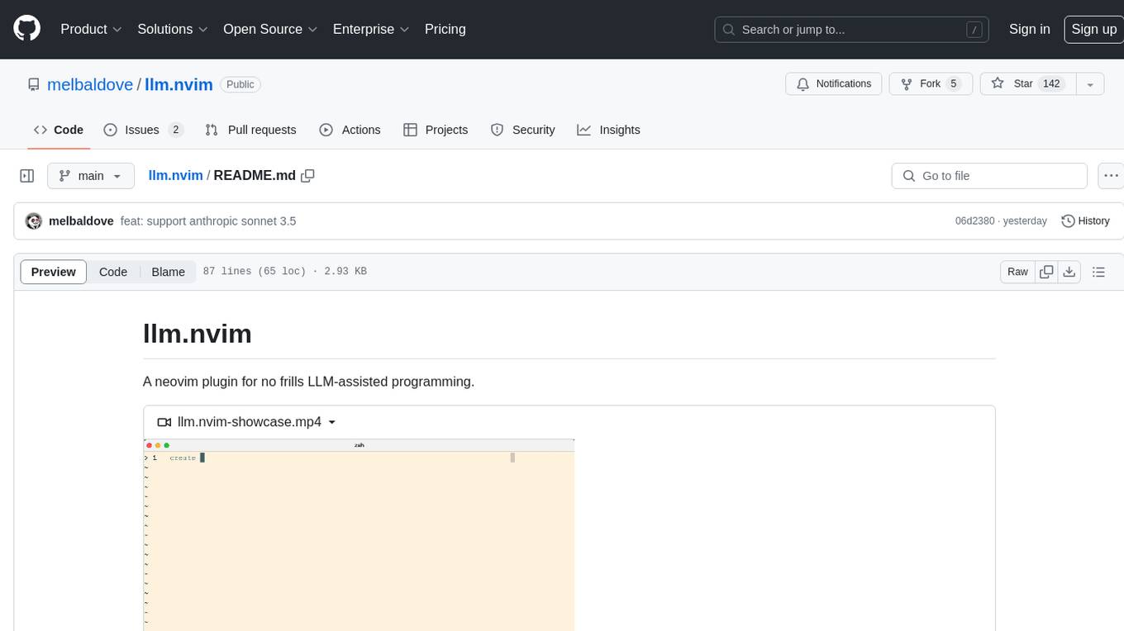Open the Actions tab
This screenshot has height=631, width=1124.
pyautogui.click(x=350, y=130)
